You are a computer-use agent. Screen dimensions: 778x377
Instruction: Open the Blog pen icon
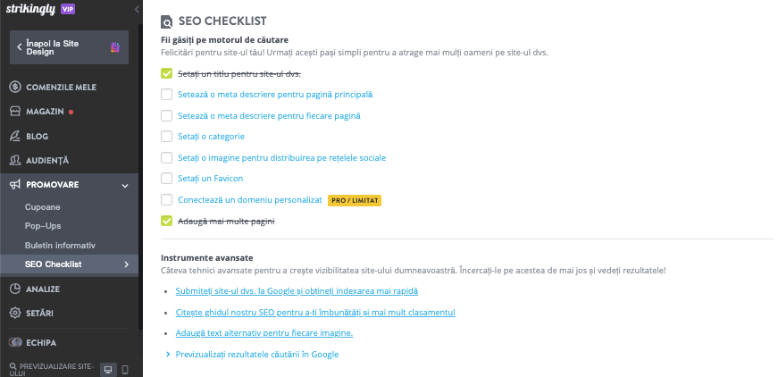click(x=15, y=137)
